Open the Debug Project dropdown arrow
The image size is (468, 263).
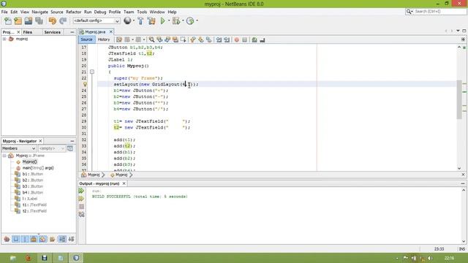coord(183,21)
